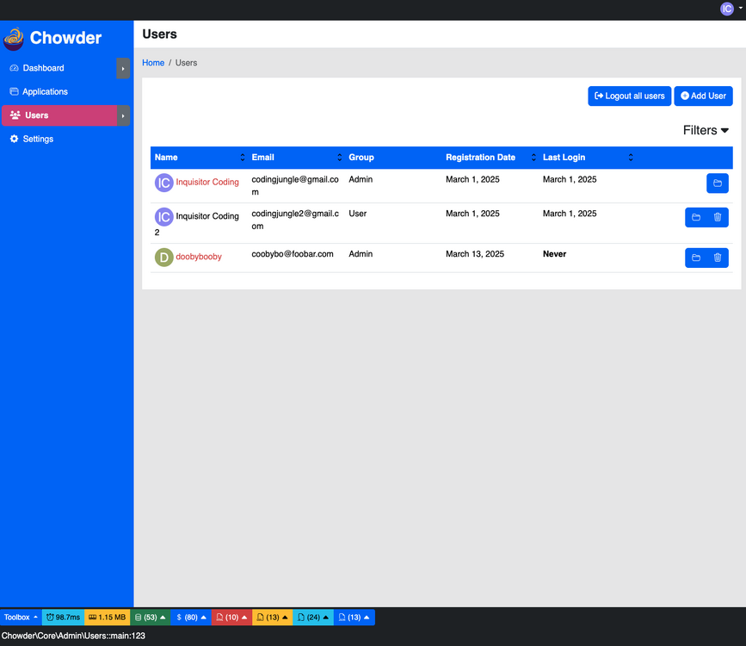Click the Logout all users button
Image resolution: width=746 pixels, height=646 pixels.
629,96
